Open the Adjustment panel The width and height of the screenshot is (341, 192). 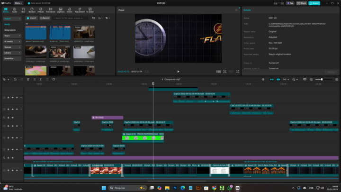point(80,10)
